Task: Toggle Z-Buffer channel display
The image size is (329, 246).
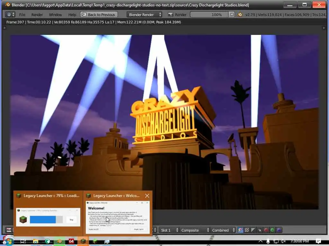Action: click(260, 230)
